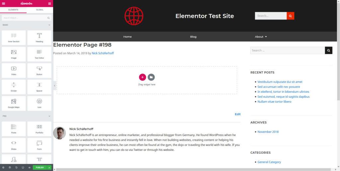The image size is (340, 171).
Task: Select the Heading widget
Action: pyautogui.click(x=39, y=38)
